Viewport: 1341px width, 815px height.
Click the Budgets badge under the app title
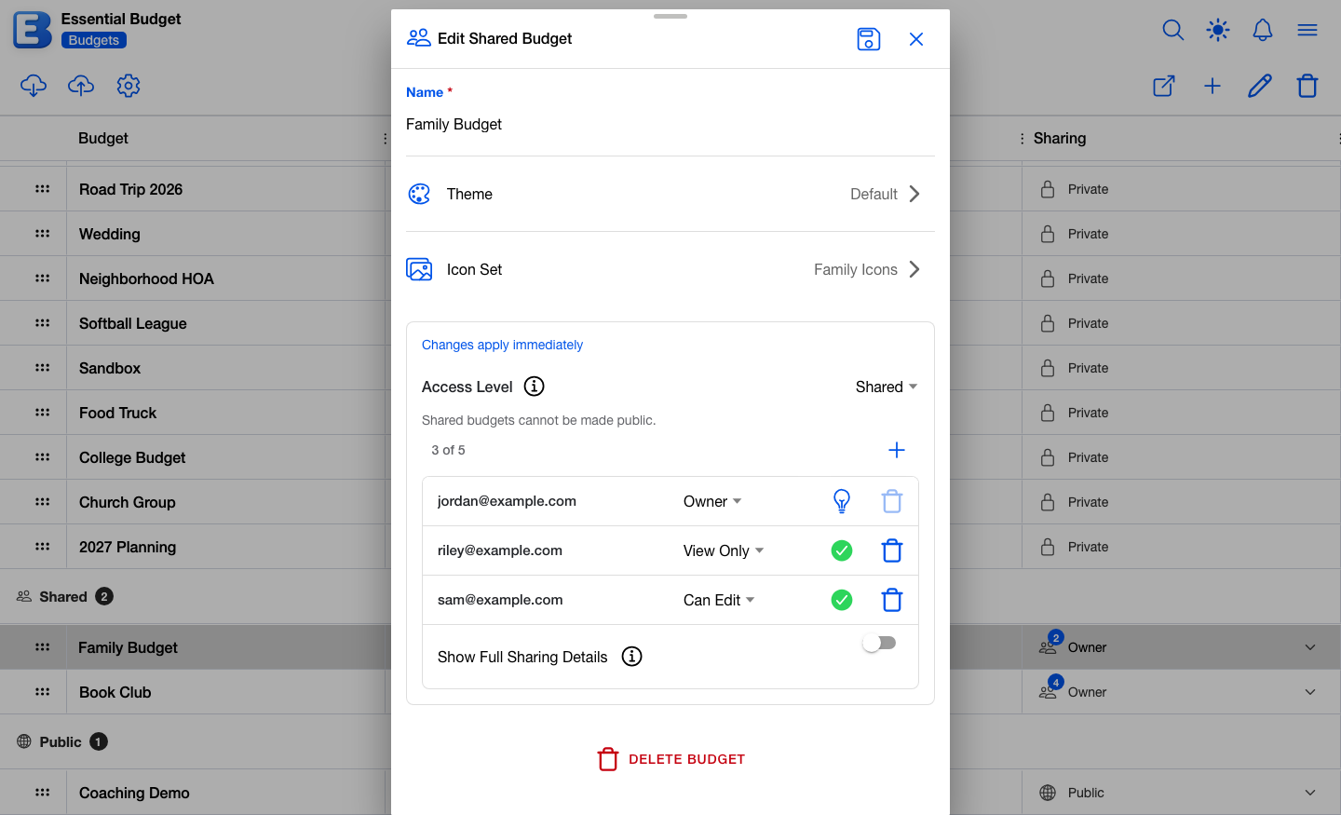pyautogui.click(x=94, y=40)
